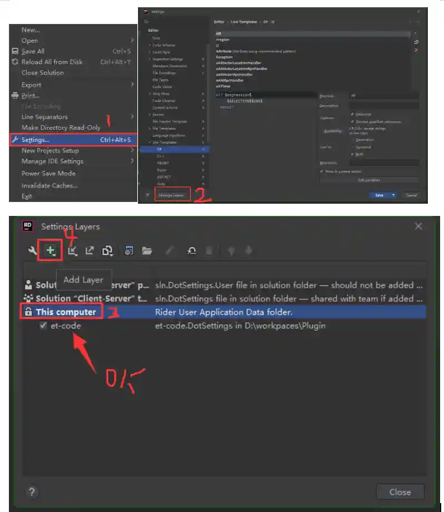This screenshot has height=512, width=444.
Task: Select Power Save Mode menu item
Action: pos(48,174)
